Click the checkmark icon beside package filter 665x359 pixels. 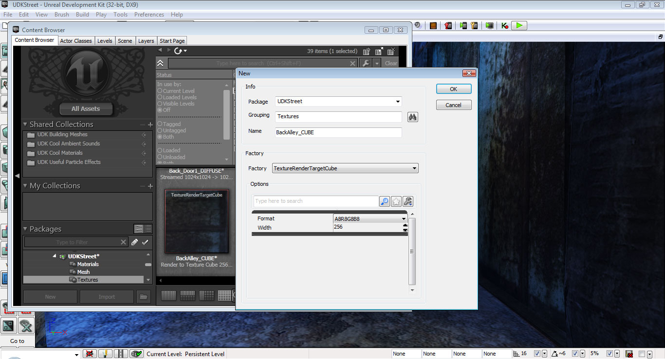click(x=145, y=242)
